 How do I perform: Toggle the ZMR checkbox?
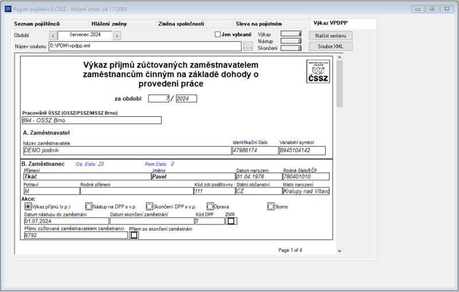(x=231, y=221)
